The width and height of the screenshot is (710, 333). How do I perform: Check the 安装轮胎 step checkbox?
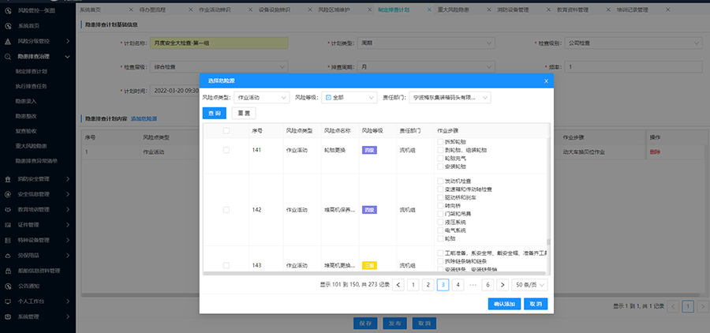440,166
